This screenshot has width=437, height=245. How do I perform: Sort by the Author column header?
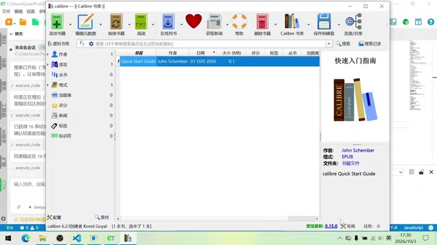point(173,53)
